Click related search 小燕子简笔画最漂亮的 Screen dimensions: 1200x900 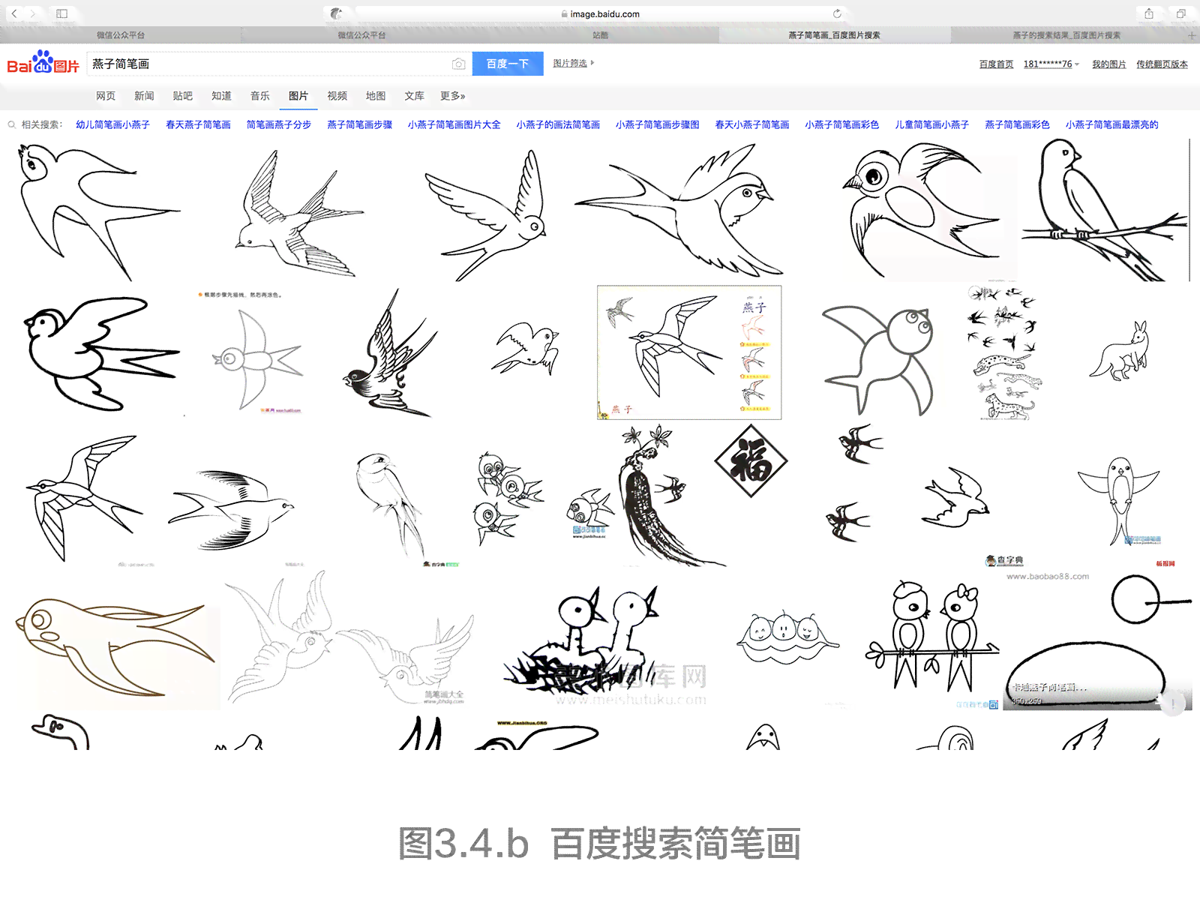pyautogui.click(x=1111, y=124)
